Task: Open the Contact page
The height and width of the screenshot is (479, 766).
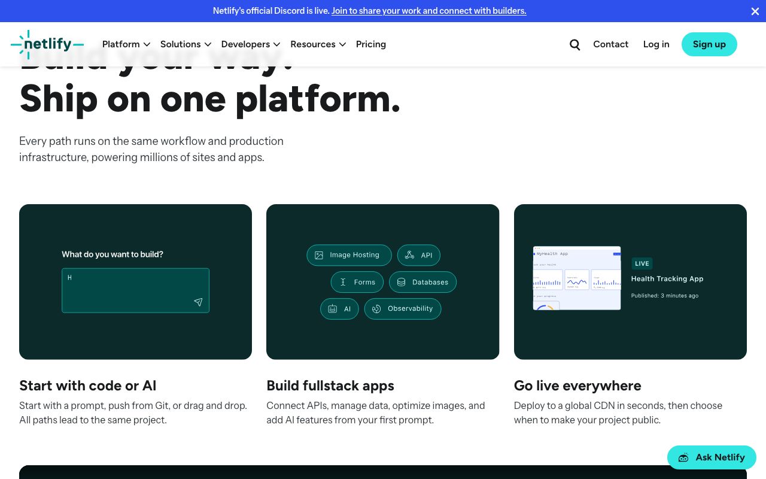Action: point(610,44)
